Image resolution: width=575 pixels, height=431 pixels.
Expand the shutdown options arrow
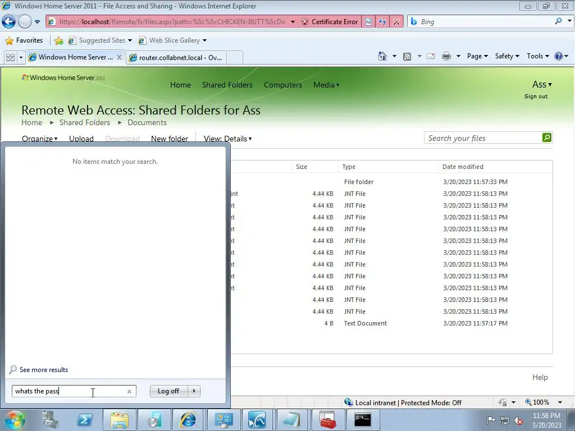tap(194, 391)
